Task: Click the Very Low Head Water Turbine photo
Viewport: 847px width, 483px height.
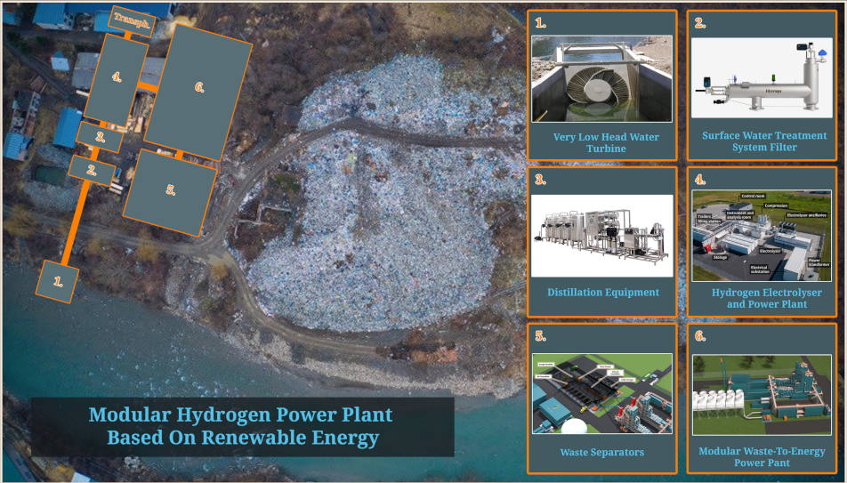Action: tap(601, 79)
